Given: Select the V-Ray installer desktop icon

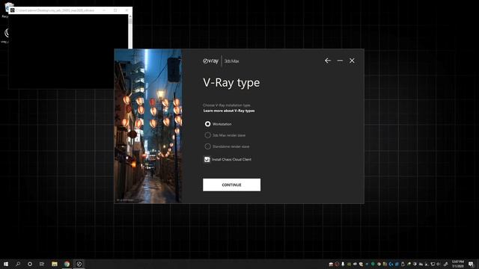Looking at the screenshot, I should pos(5,35).
